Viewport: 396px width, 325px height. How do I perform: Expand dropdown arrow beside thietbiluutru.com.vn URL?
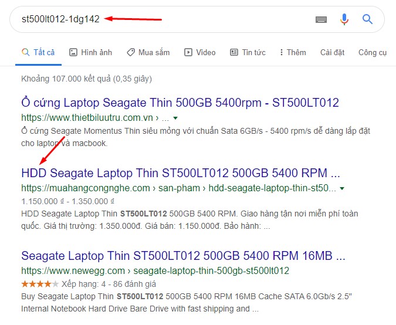pos(175,118)
